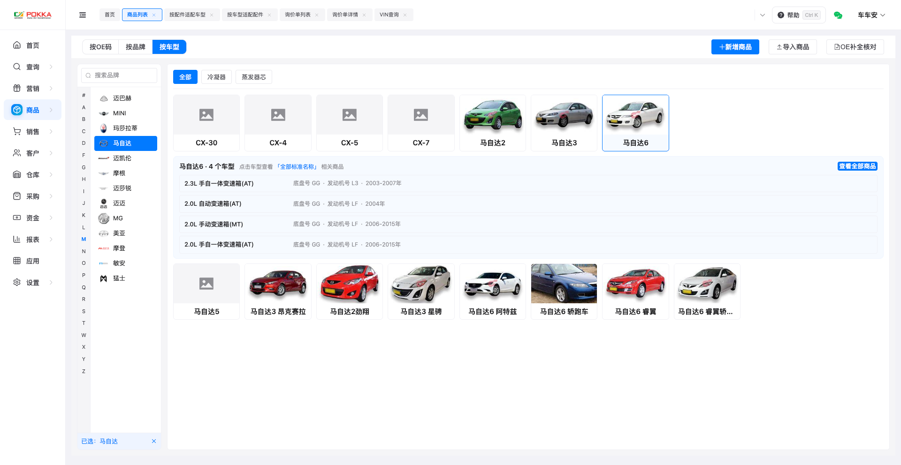Expand the 查询 menu chevron
The height and width of the screenshot is (465, 901).
pyautogui.click(x=51, y=67)
